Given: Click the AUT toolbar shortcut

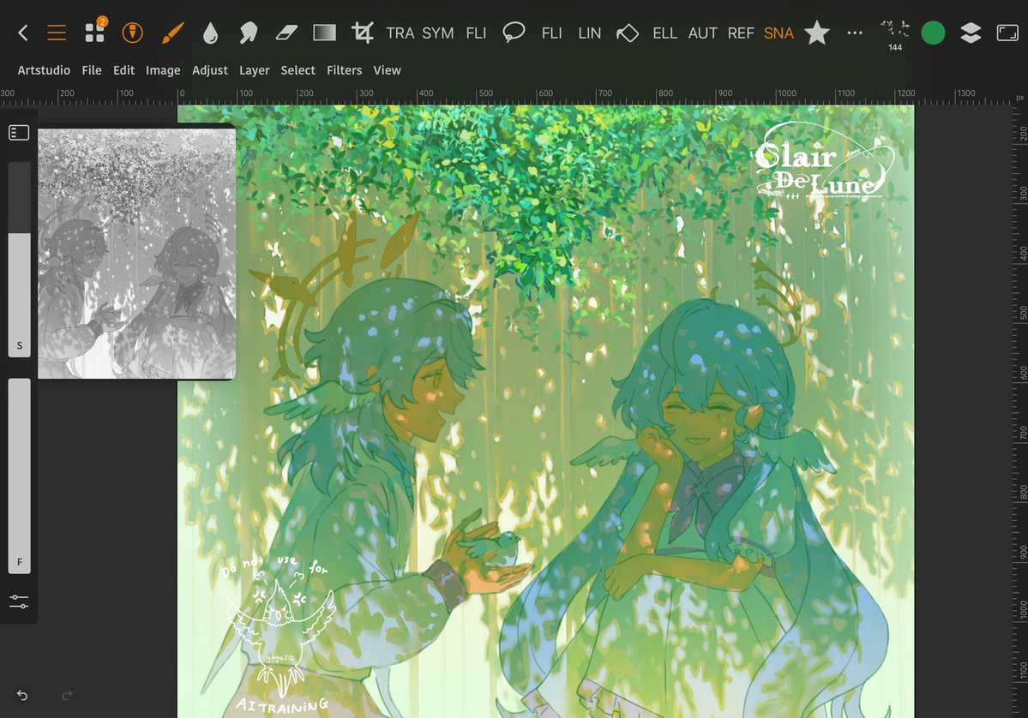Looking at the screenshot, I should click(703, 33).
